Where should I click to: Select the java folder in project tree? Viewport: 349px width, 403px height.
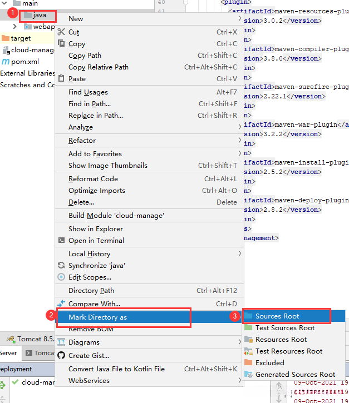tap(40, 15)
